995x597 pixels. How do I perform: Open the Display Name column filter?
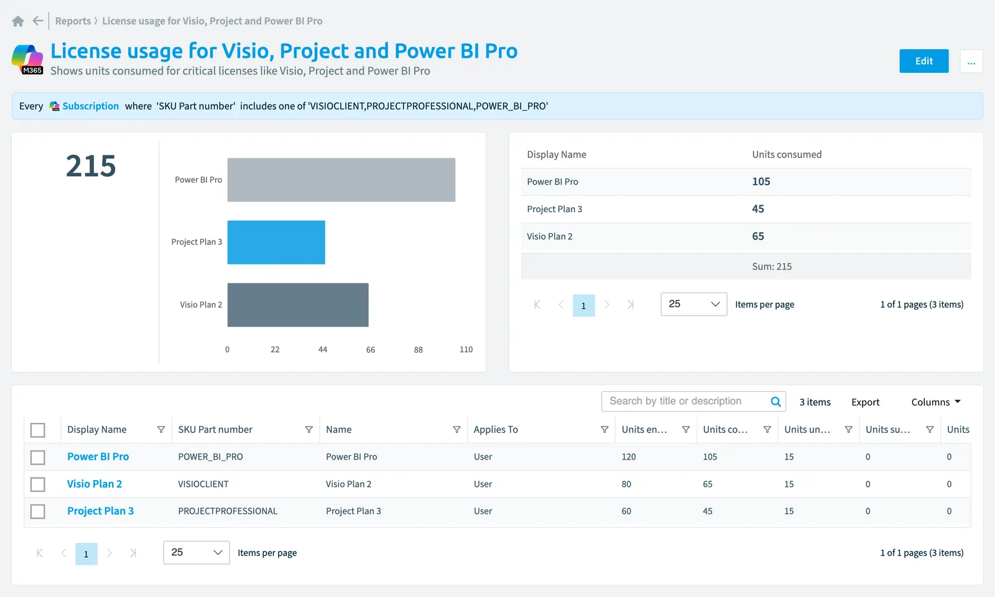point(161,430)
